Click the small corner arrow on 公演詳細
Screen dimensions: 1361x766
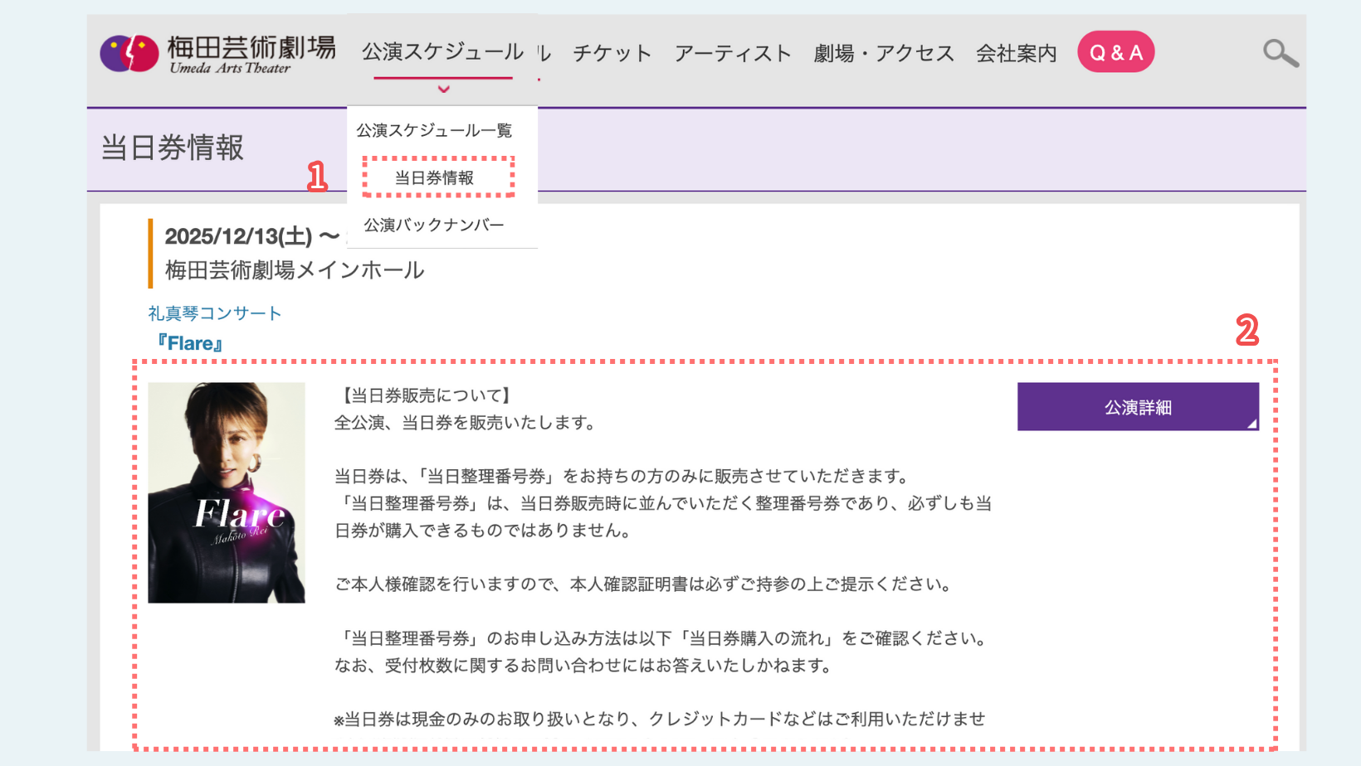(1251, 424)
